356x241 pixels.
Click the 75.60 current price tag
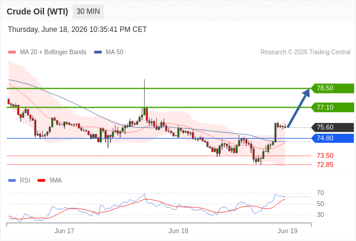(332, 127)
